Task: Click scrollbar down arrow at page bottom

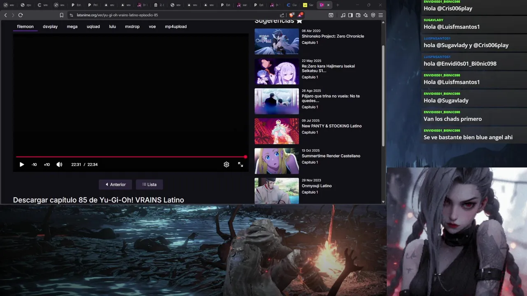Action: 383,201
